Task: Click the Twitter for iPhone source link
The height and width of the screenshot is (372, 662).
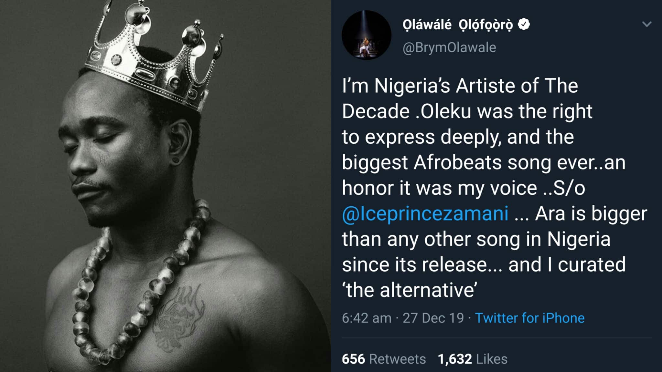Action: point(529,318)
